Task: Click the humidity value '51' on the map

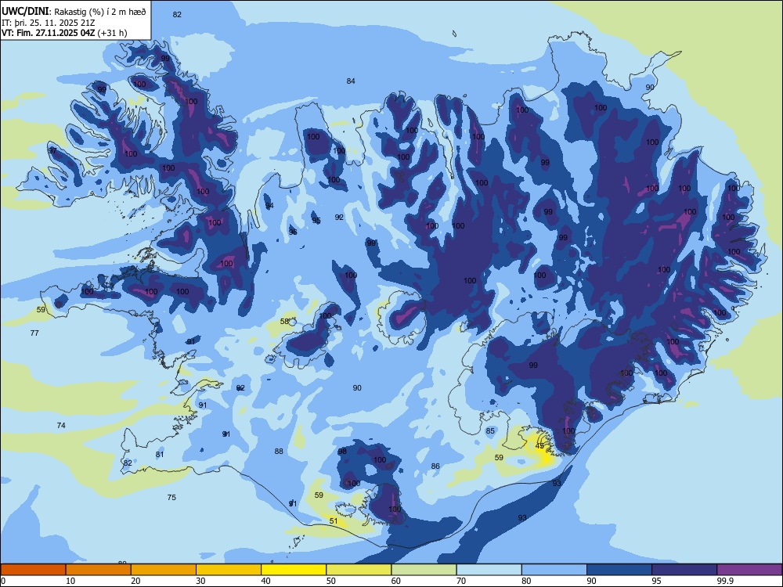Action: (x=334, y=520)
